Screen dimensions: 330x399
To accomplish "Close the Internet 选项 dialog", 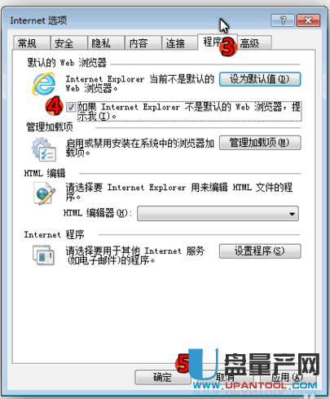I will click(x=308, y=20).
